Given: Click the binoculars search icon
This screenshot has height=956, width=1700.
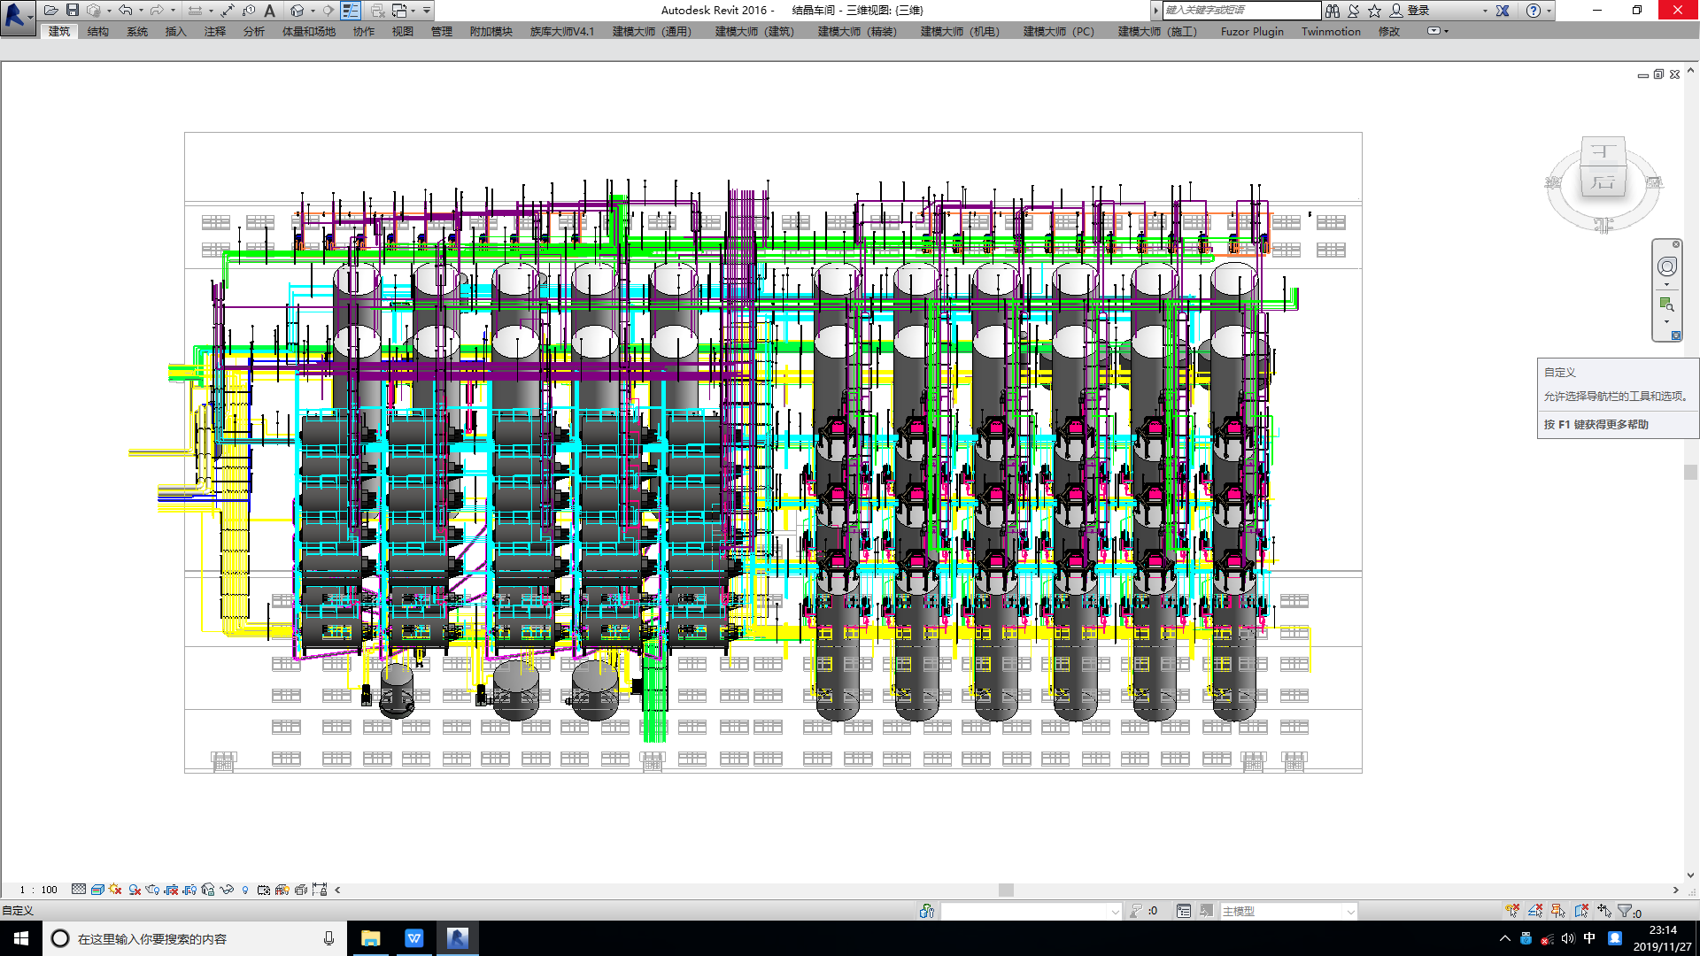Looking at the screenshot, I should coord(1333,11).
